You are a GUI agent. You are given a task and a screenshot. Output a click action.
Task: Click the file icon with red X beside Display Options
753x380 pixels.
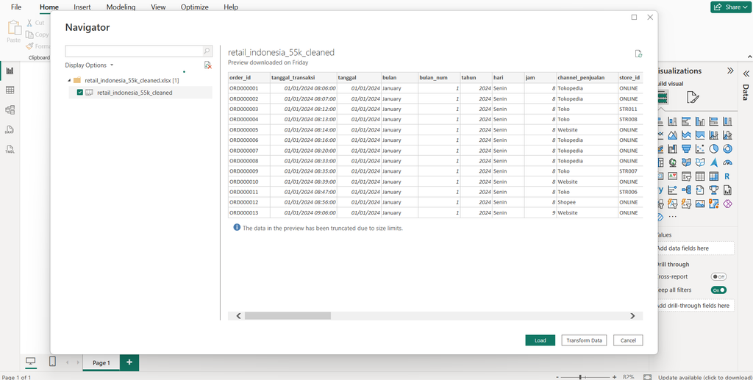207,65
